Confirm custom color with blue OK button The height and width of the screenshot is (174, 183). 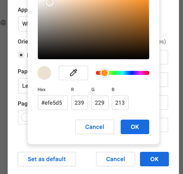[135, 127]
